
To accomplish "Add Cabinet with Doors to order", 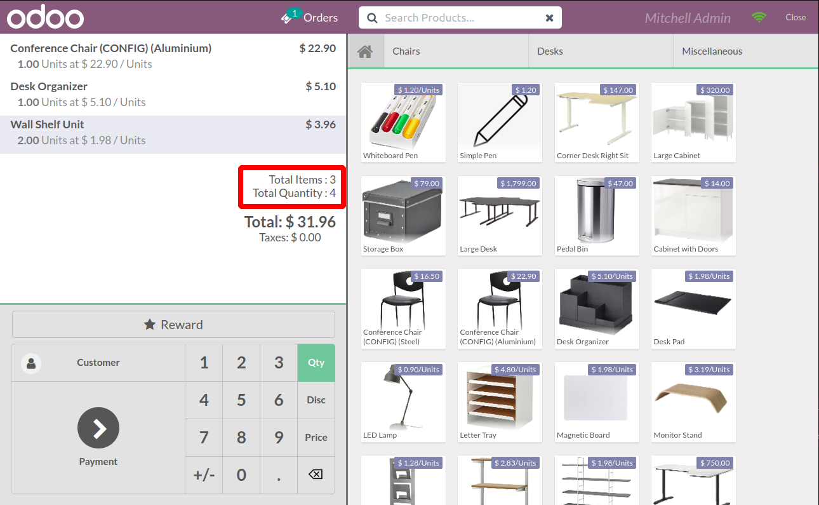I will coord(693,216).
